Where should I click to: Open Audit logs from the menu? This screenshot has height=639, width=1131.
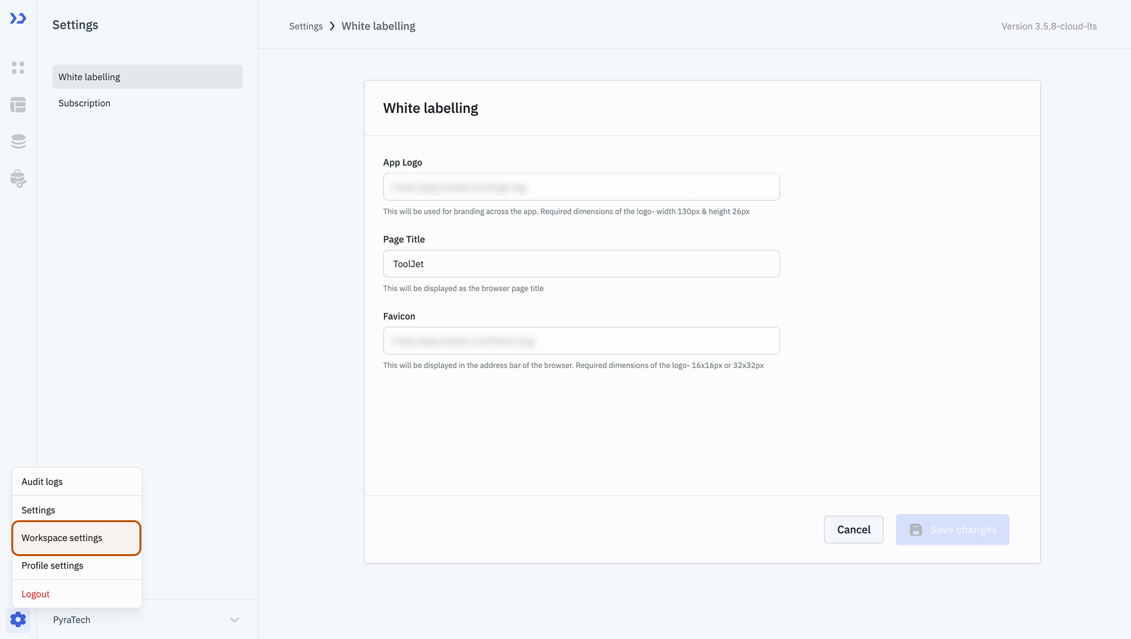pyautogui.click(x=41, y=481)
